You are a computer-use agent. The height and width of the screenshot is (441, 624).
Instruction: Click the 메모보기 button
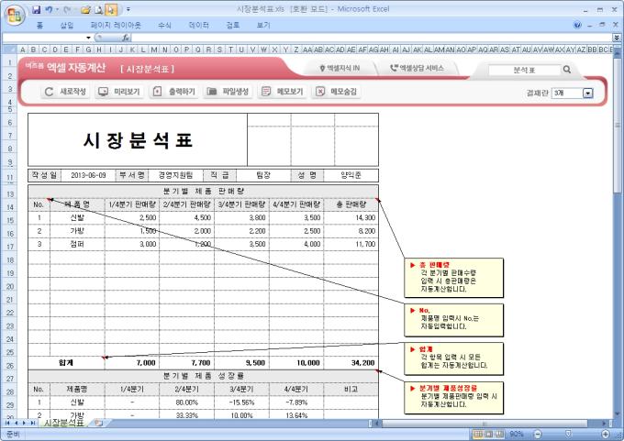click(x=282, y=92)
